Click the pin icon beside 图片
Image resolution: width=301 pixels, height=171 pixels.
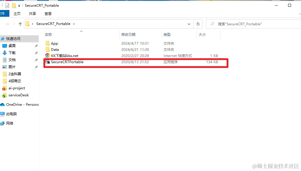tap(36, 67)
